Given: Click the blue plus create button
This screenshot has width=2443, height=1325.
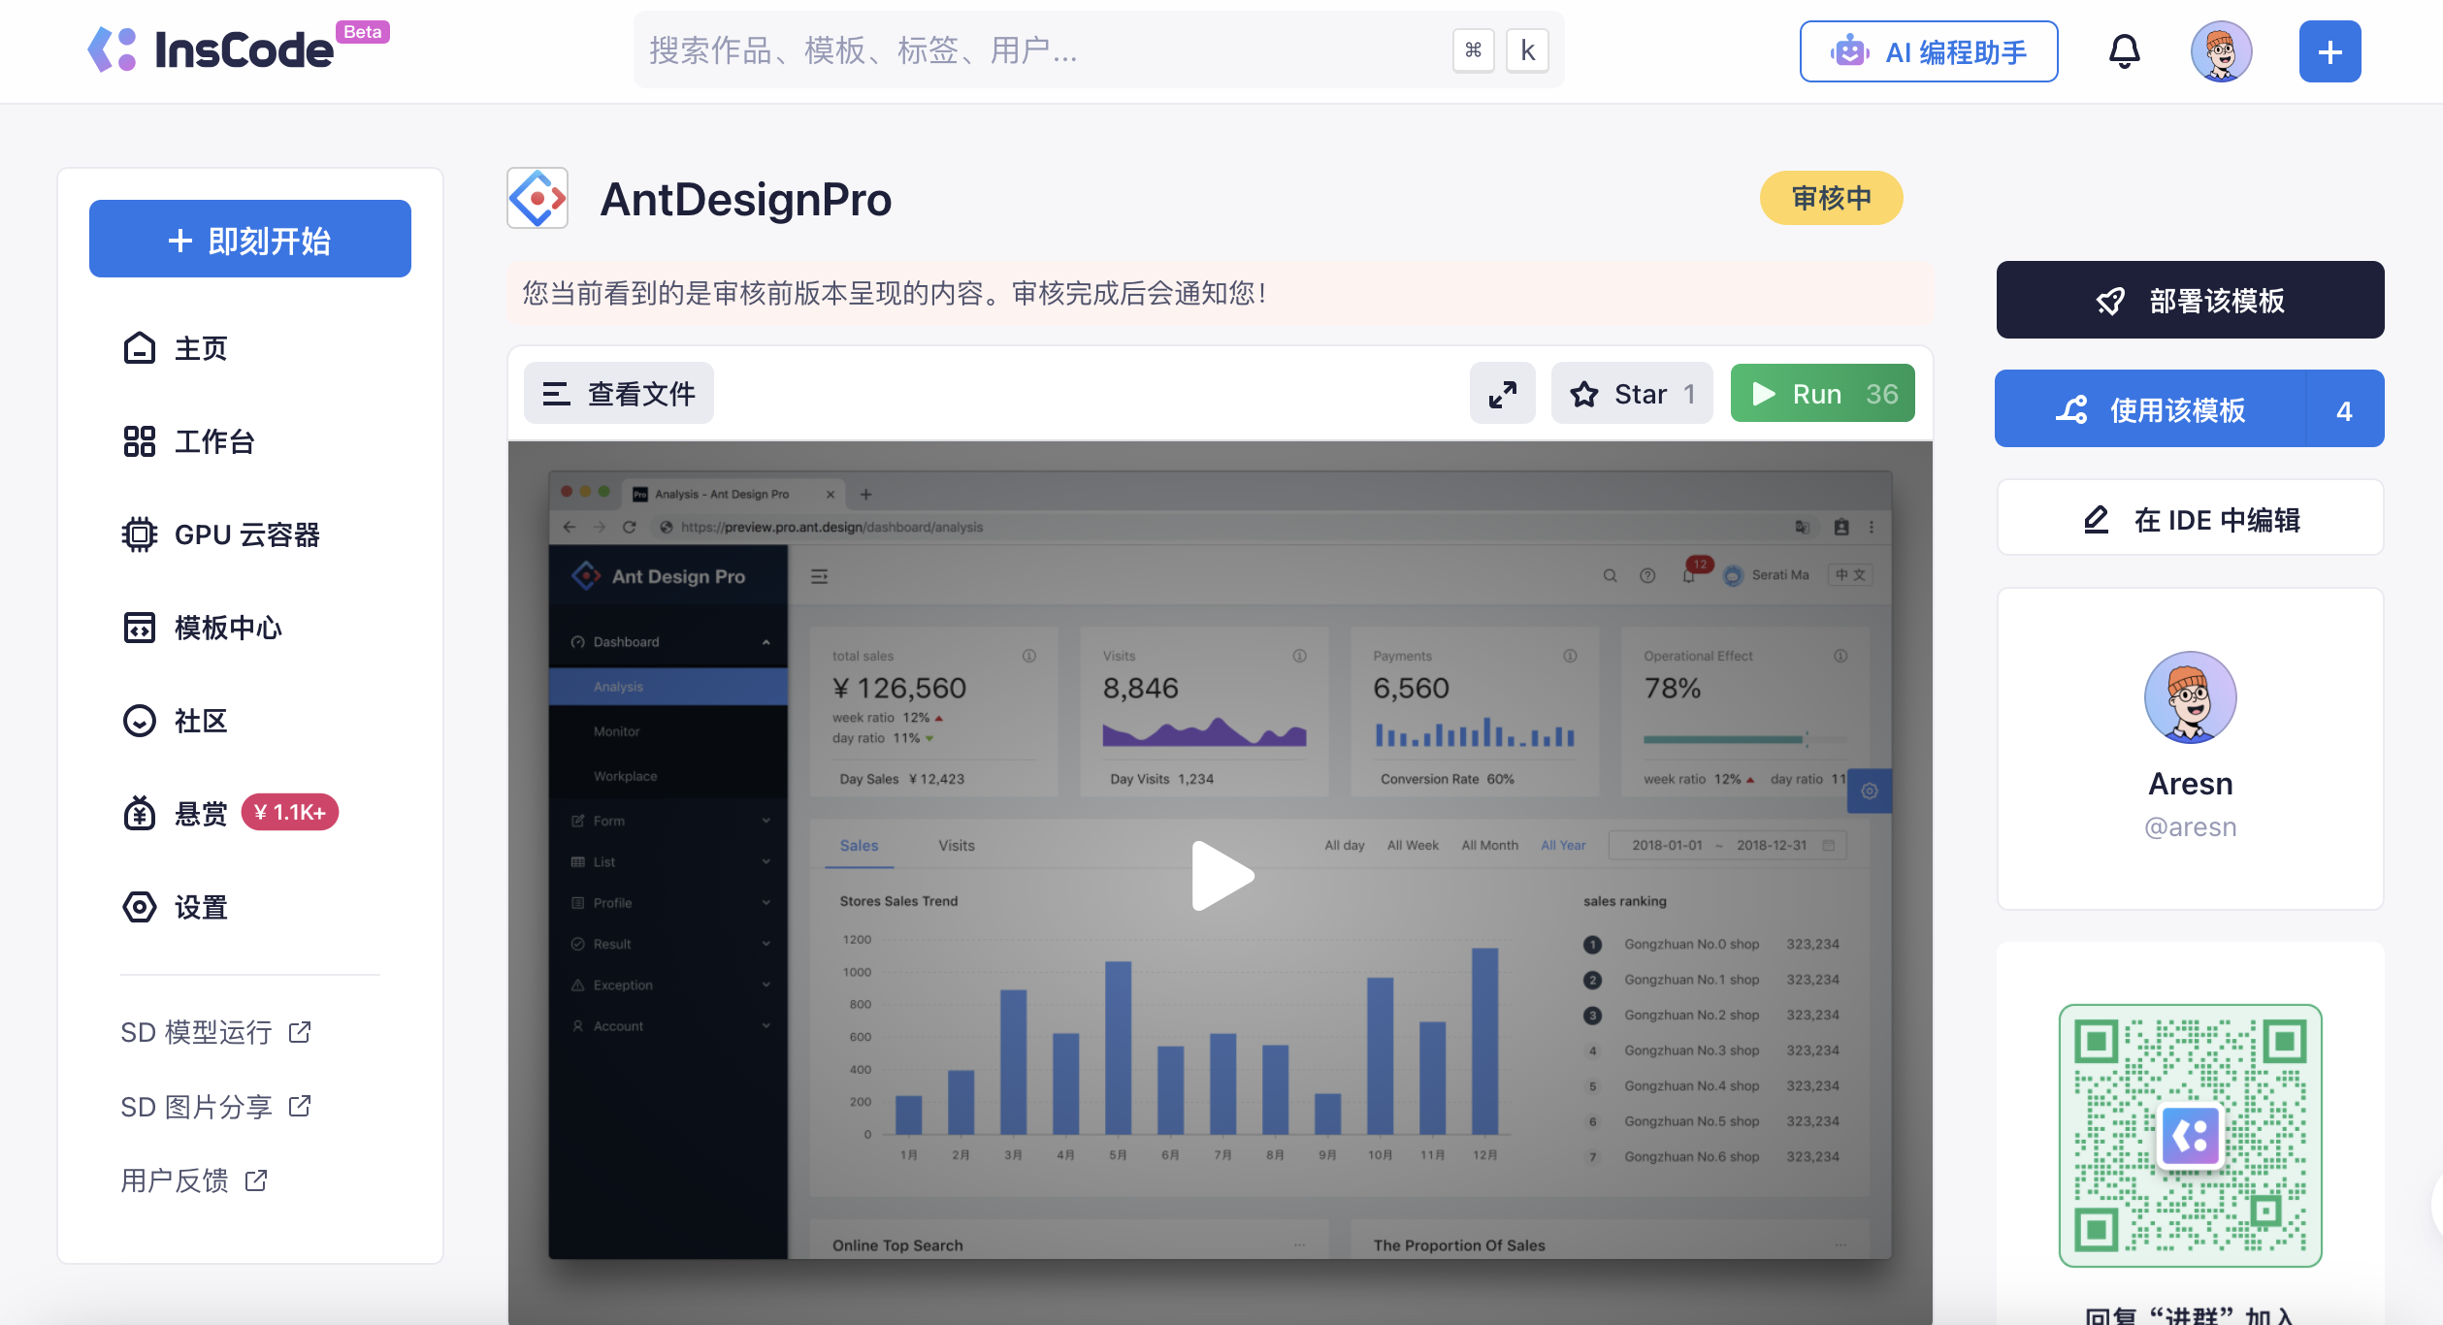Looking at the screenshot, I should (2329, 51).
